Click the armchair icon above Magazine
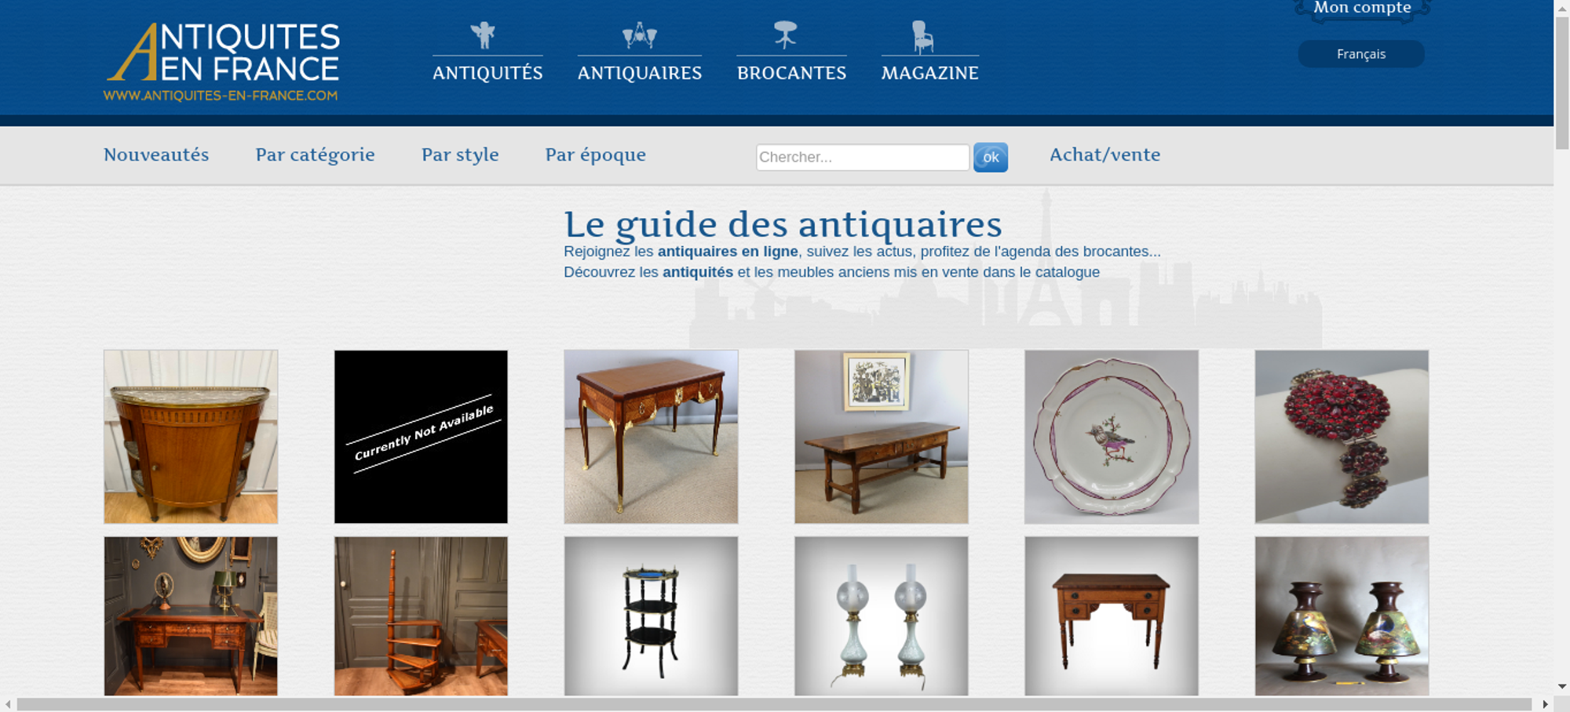1570x712 pixels. (x=922, y=37)
